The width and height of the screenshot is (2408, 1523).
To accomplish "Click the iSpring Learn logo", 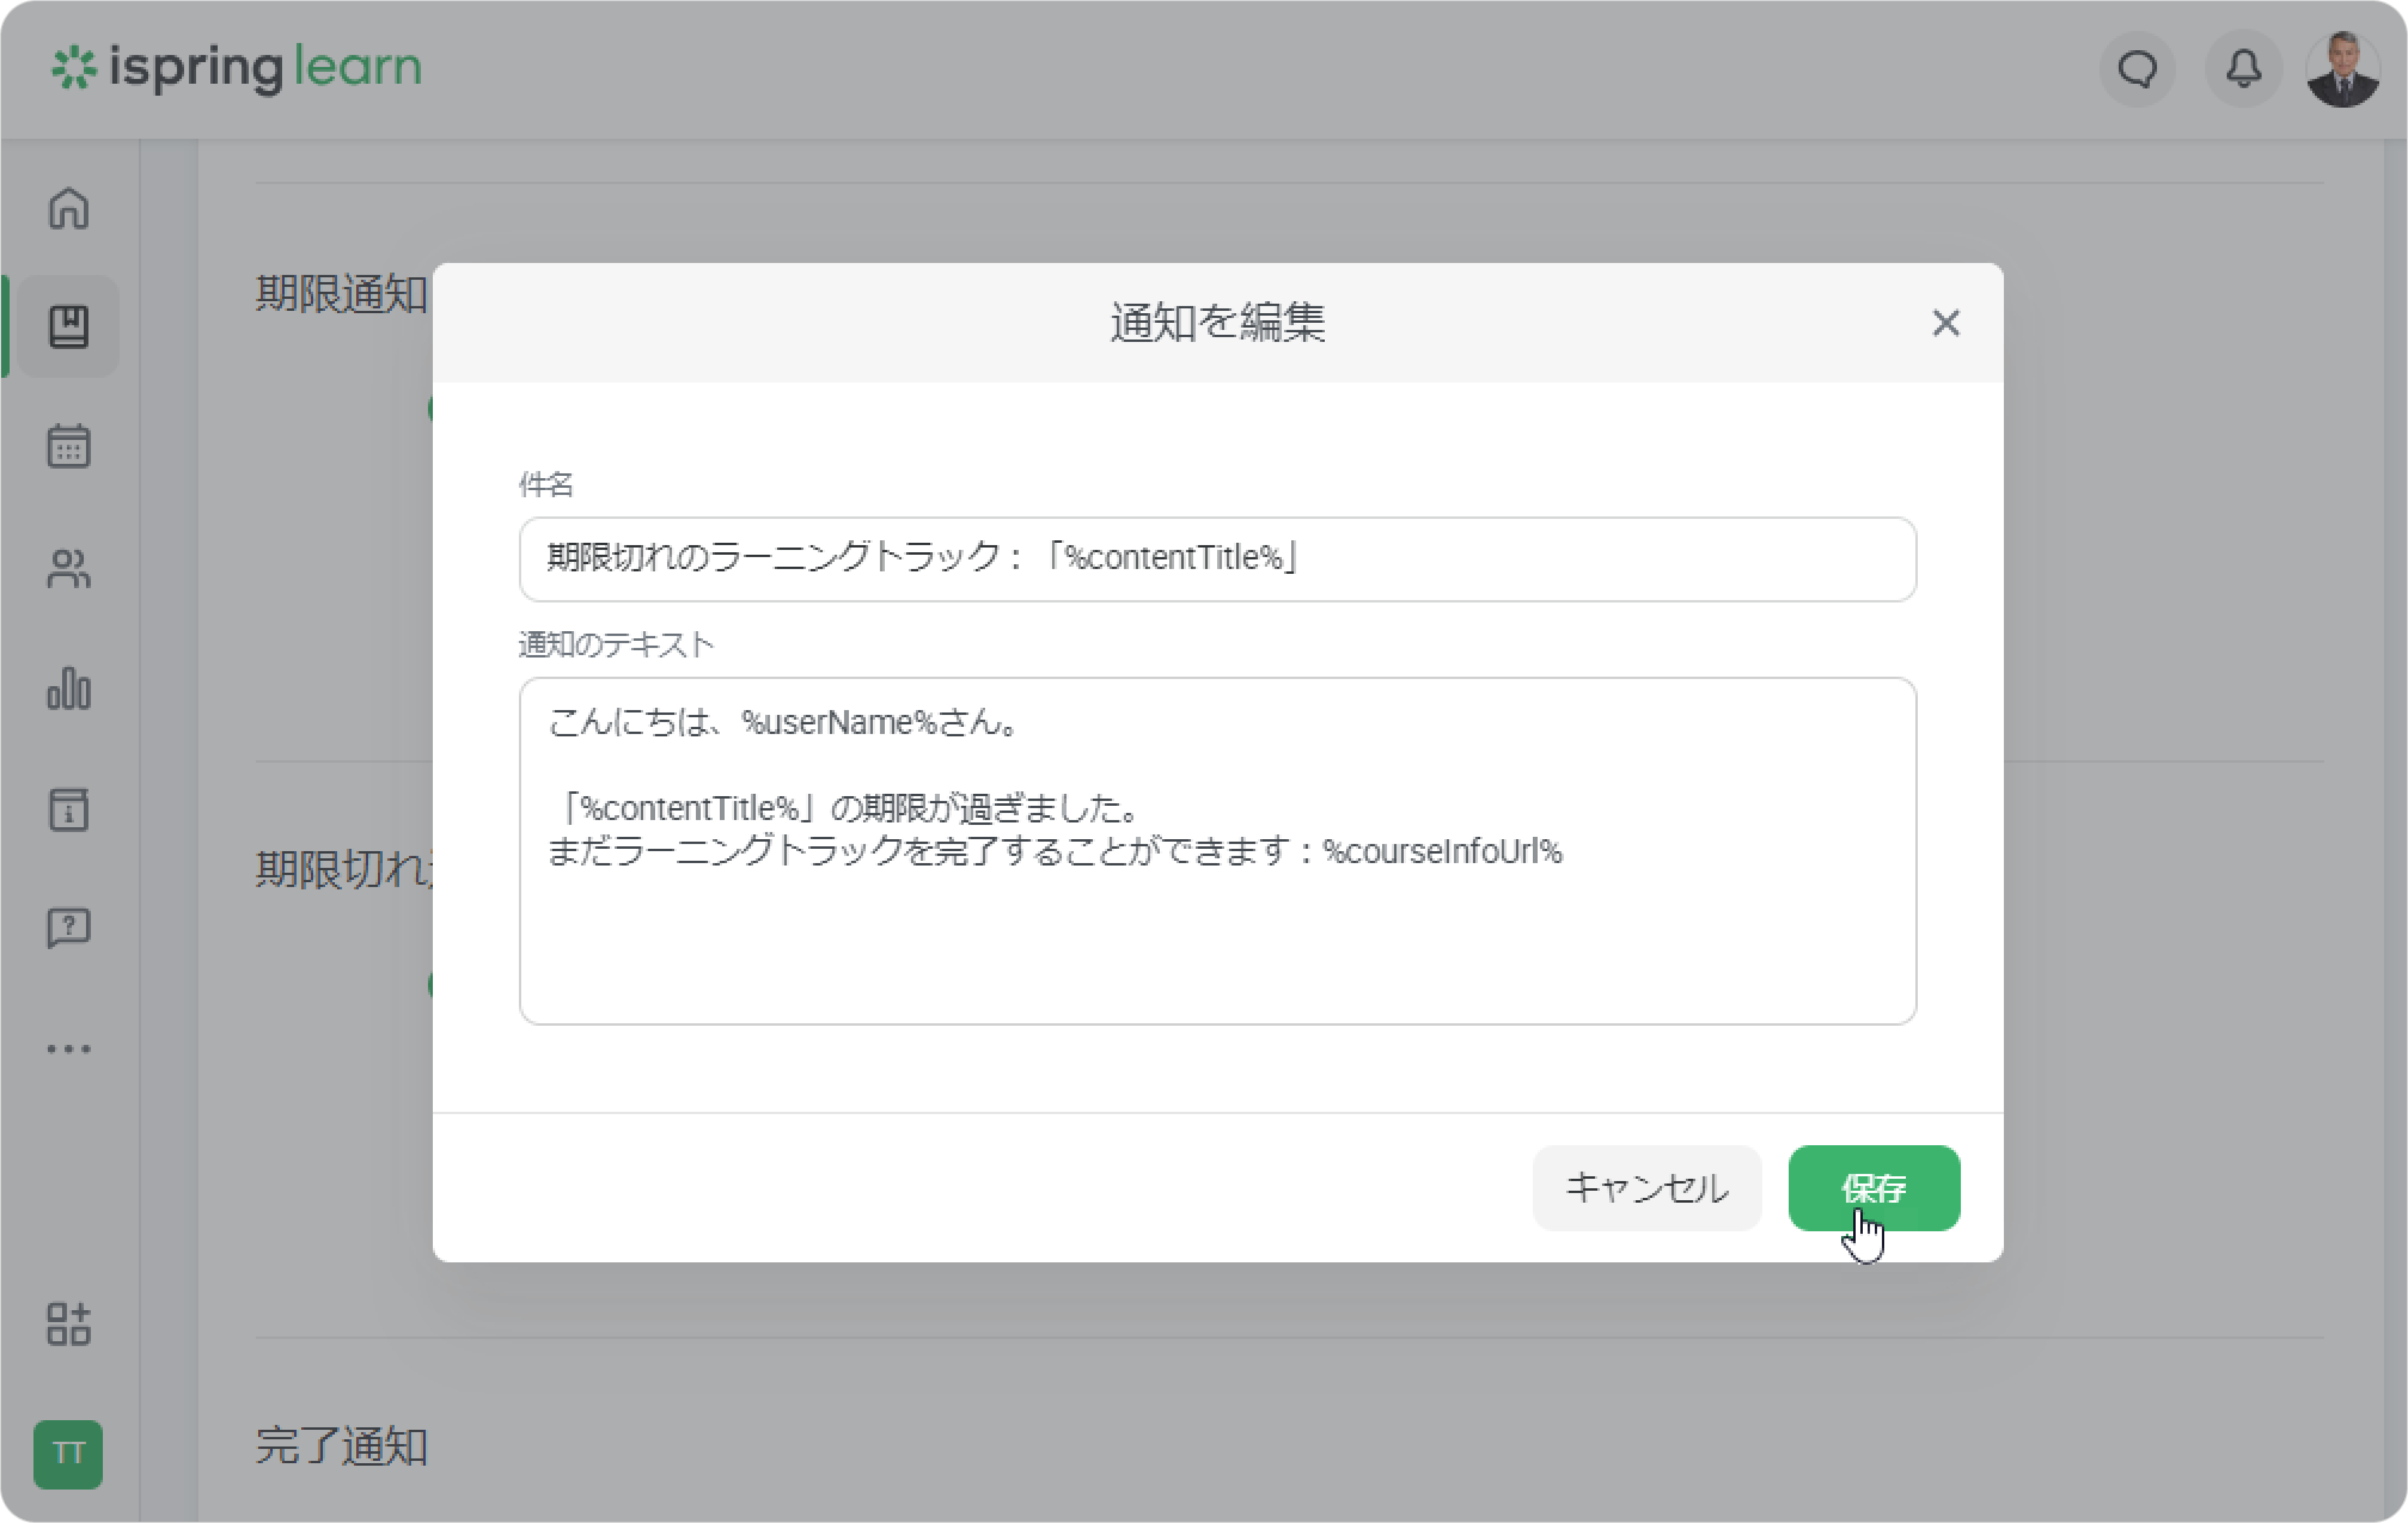I will (x=237, y=68).
